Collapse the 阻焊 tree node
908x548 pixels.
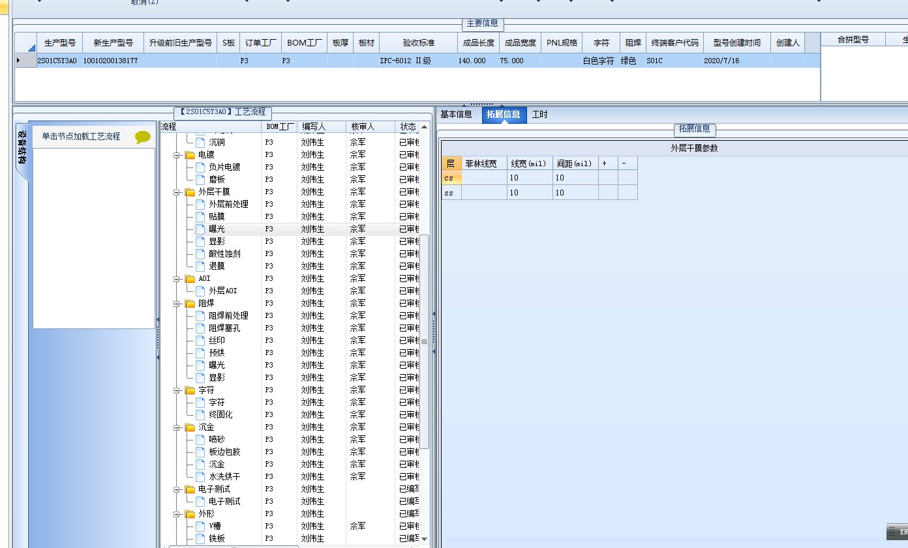177,304
